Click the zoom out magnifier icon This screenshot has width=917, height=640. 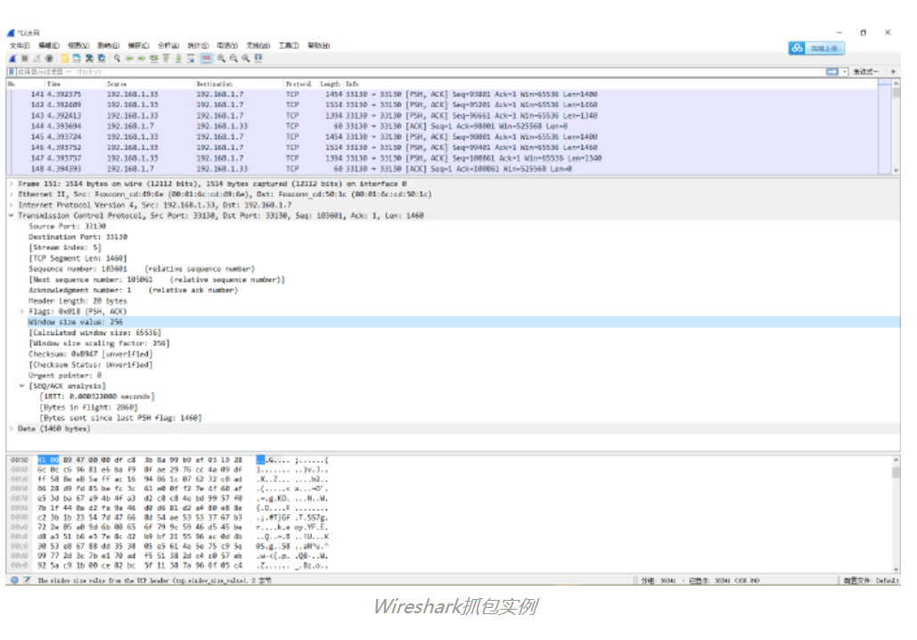(x=233, y=59)
